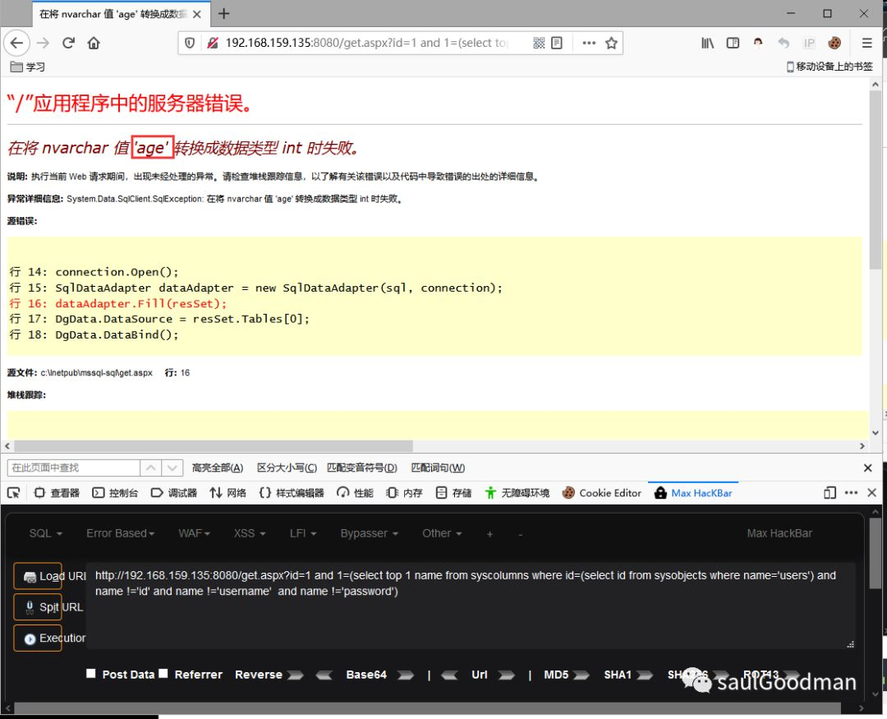Screen dimensions: 887x719
Task: Open Cookie Editor devtools tab
Action: tap(602, 493)
